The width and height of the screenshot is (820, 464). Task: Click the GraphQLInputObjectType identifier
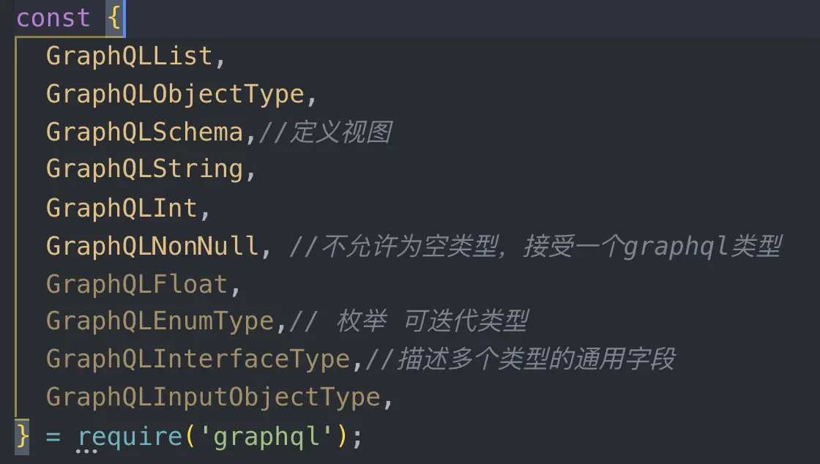212,398
